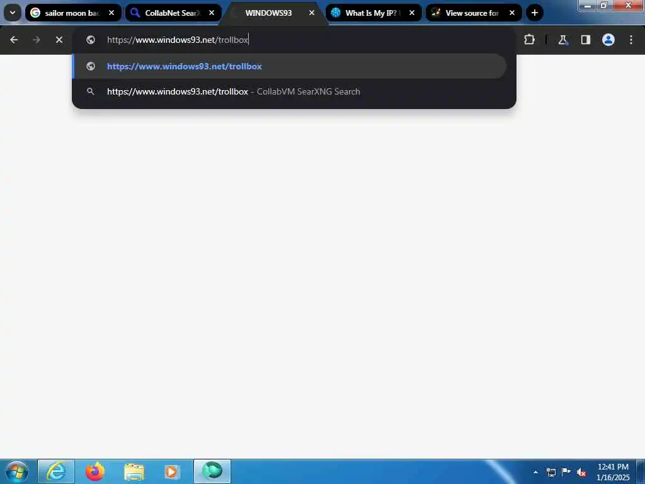
Task: Open the Extensions puzzle icon
Action: click(x=529, y=40)
